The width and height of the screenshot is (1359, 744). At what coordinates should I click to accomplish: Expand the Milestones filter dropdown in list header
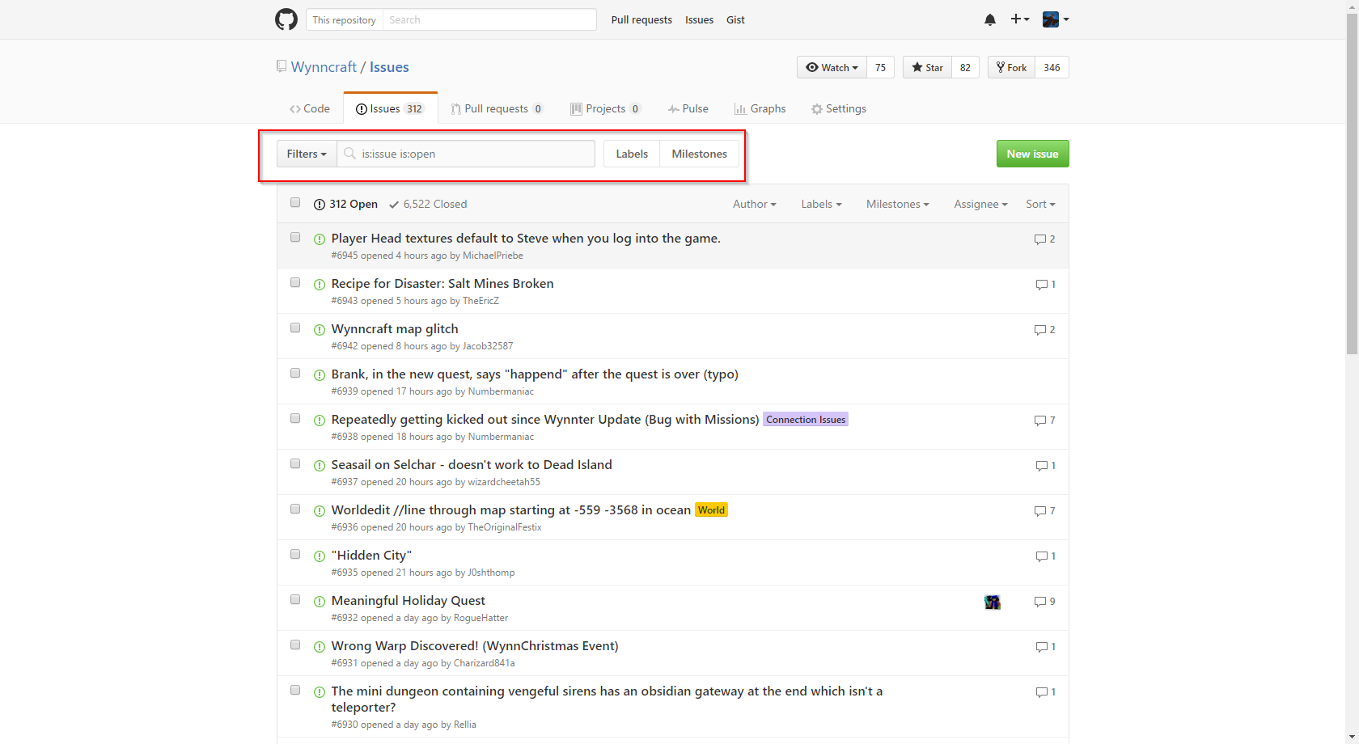(897, 204)
